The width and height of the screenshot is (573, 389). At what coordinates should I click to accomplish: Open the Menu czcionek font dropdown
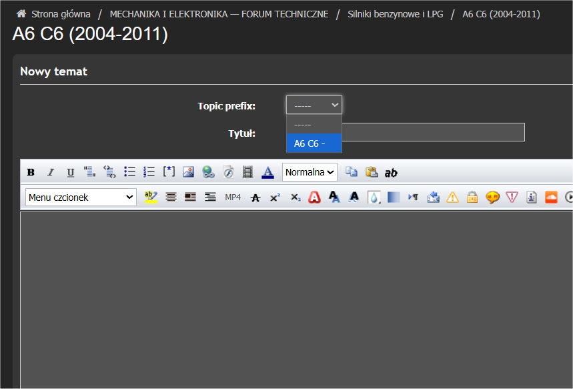81,198
